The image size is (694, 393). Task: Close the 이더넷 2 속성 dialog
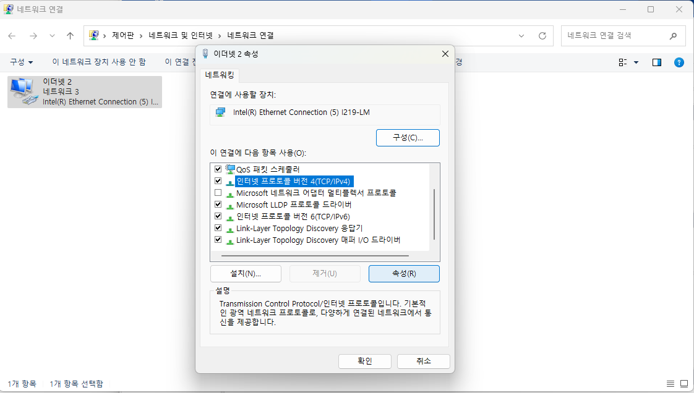(x=445, y=54)
